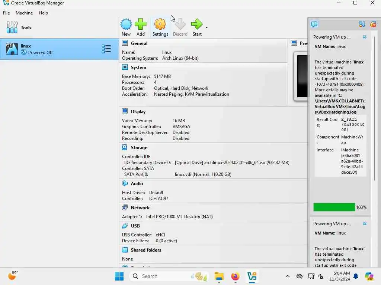Click the taskbar notification bell icon

click(356, 276)
